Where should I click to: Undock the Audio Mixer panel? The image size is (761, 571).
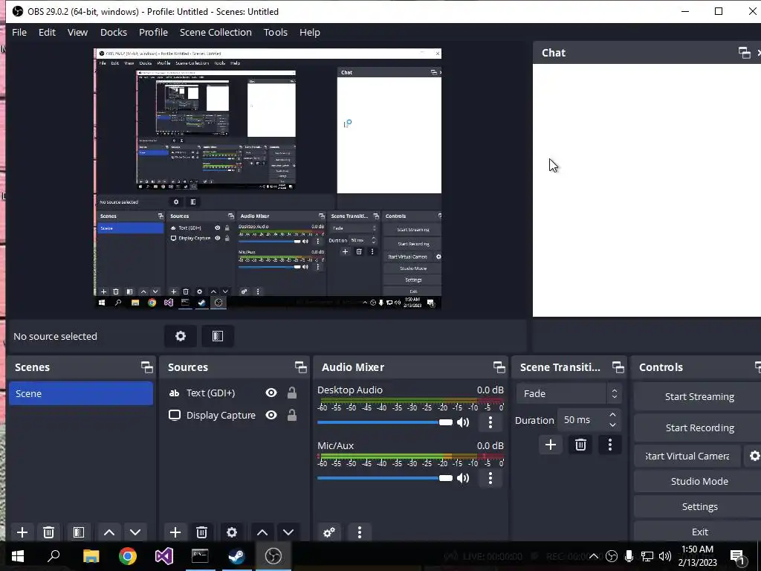coord(499,367)
